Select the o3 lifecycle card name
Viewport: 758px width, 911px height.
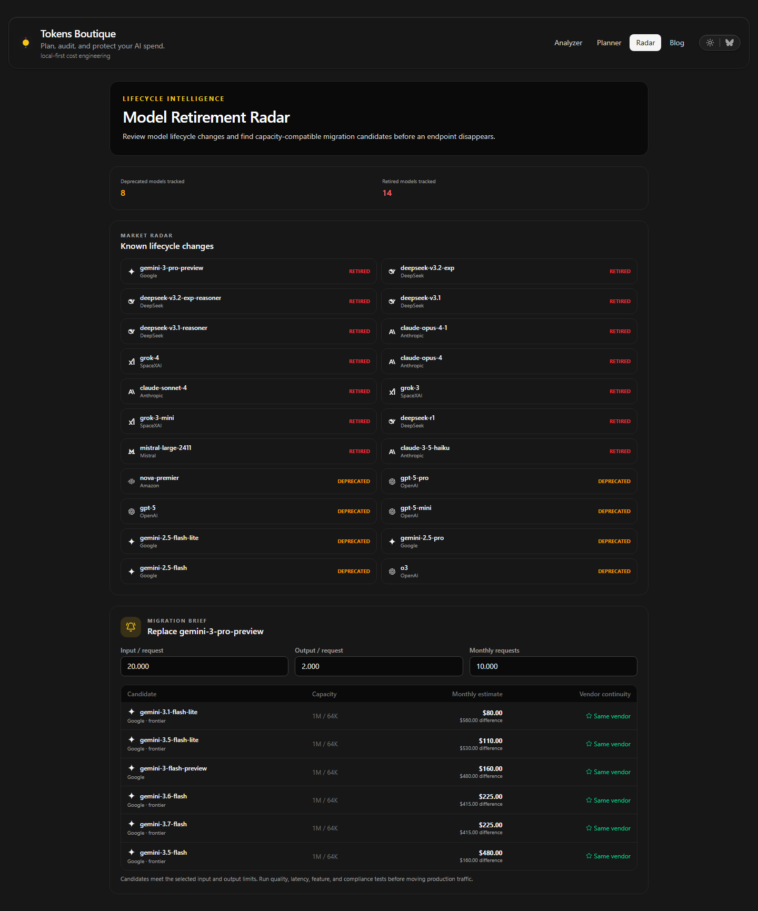point(404,568)
